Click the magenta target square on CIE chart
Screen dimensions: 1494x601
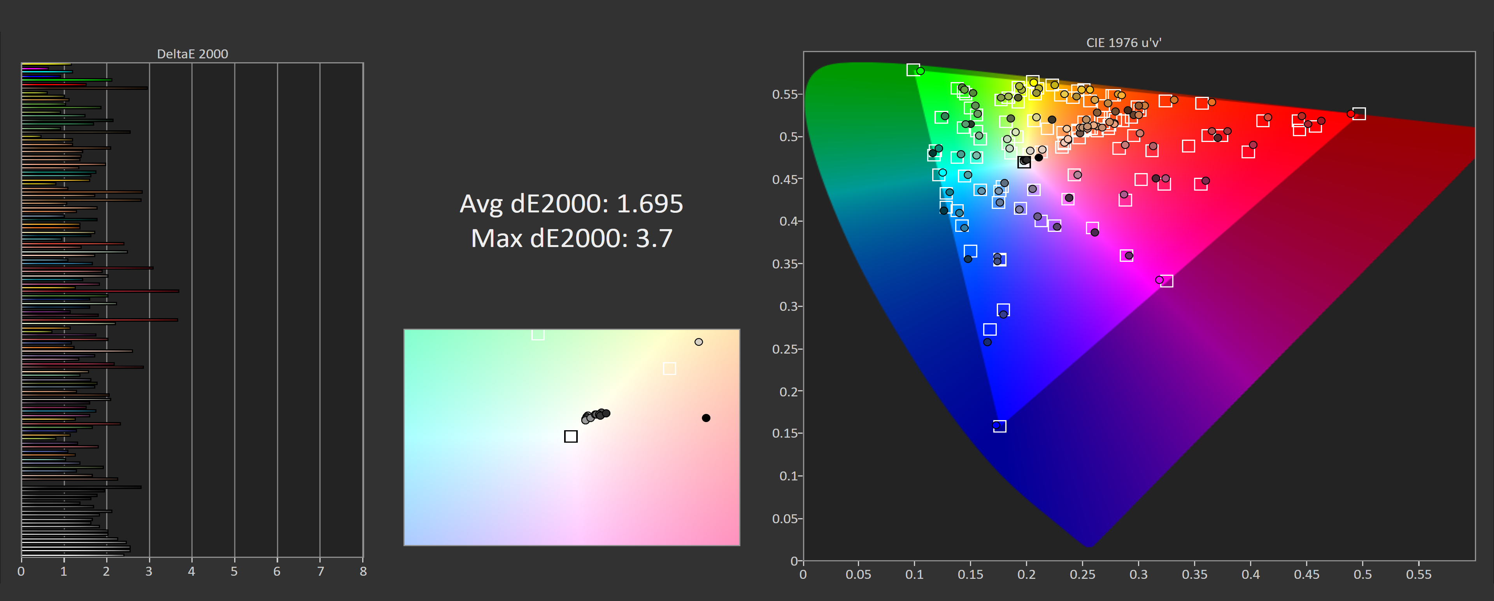[x=1166, y=281]
